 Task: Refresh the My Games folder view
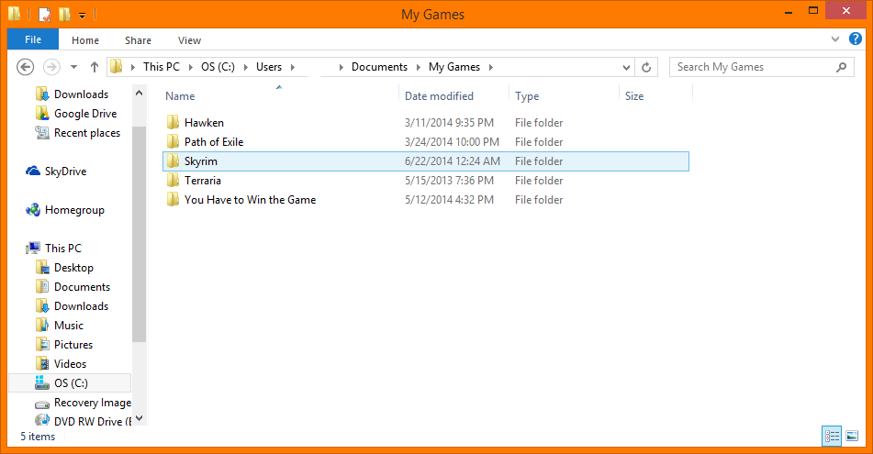click(x=646, y=67)
